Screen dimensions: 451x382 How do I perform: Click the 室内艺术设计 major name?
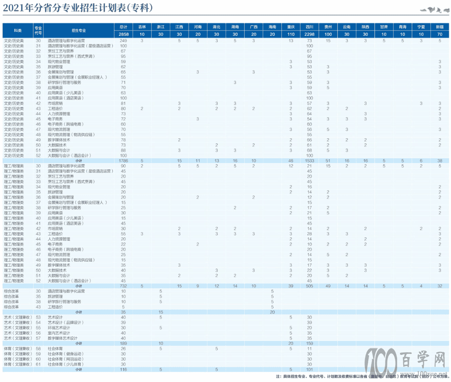point(59,333)
